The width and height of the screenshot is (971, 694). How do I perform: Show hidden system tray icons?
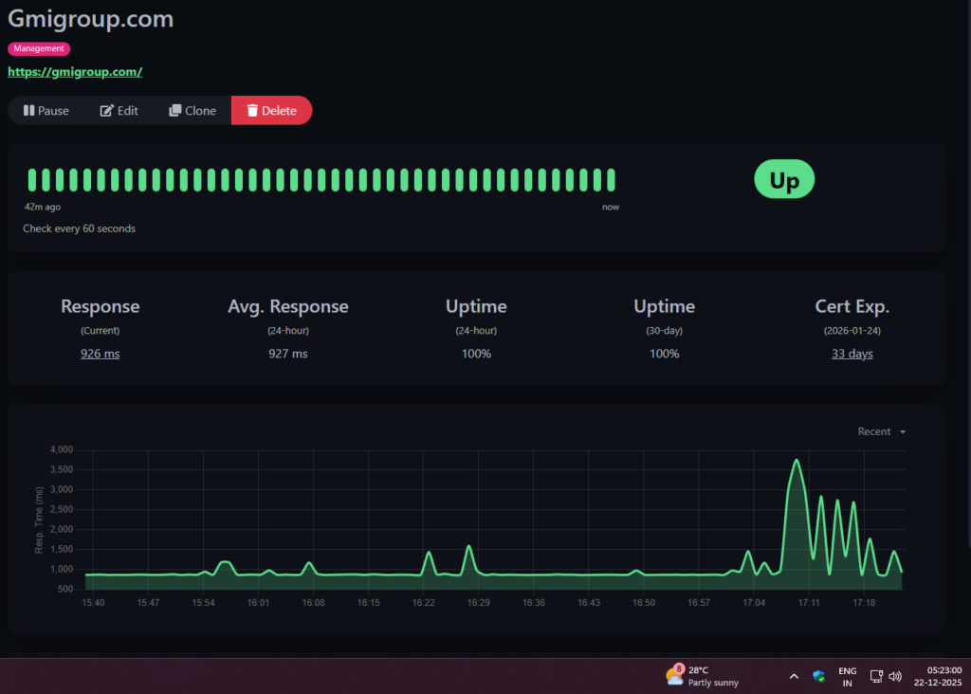pyautogui.click(x=794, y=676)
